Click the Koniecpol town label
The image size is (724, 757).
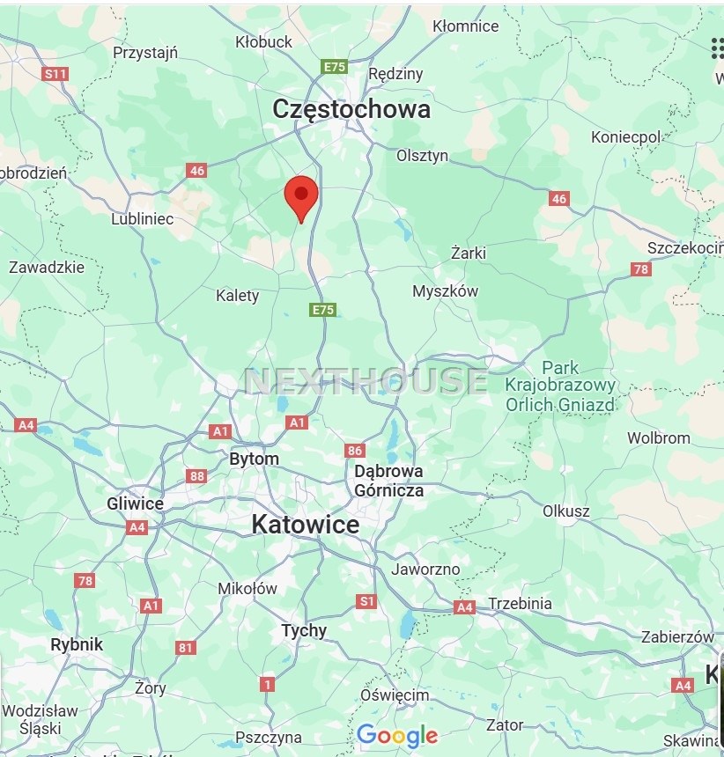[625, 137]
